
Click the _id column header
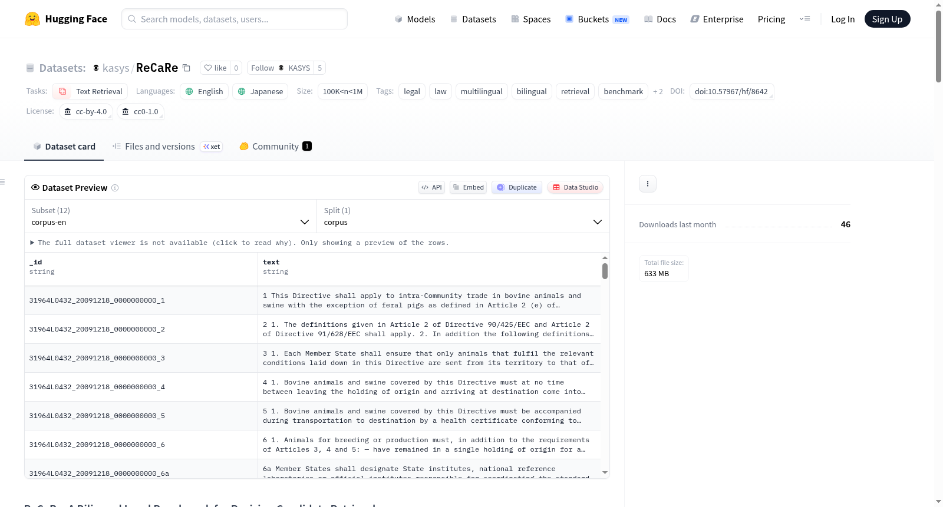point(141,269)
